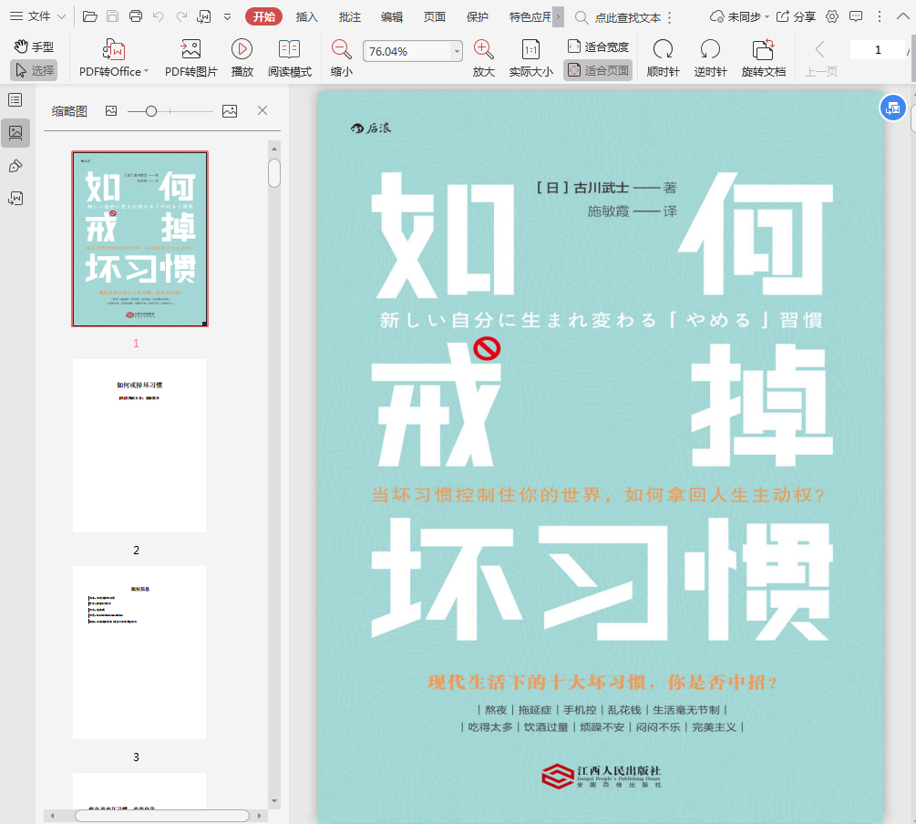Open the 76.04% zoom level dropdown

[458, 52]
